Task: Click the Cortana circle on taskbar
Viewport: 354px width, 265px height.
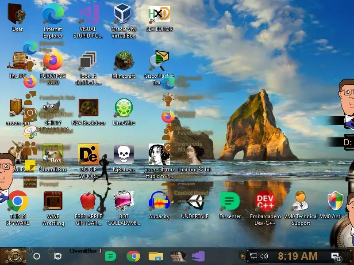Action: 37,256
